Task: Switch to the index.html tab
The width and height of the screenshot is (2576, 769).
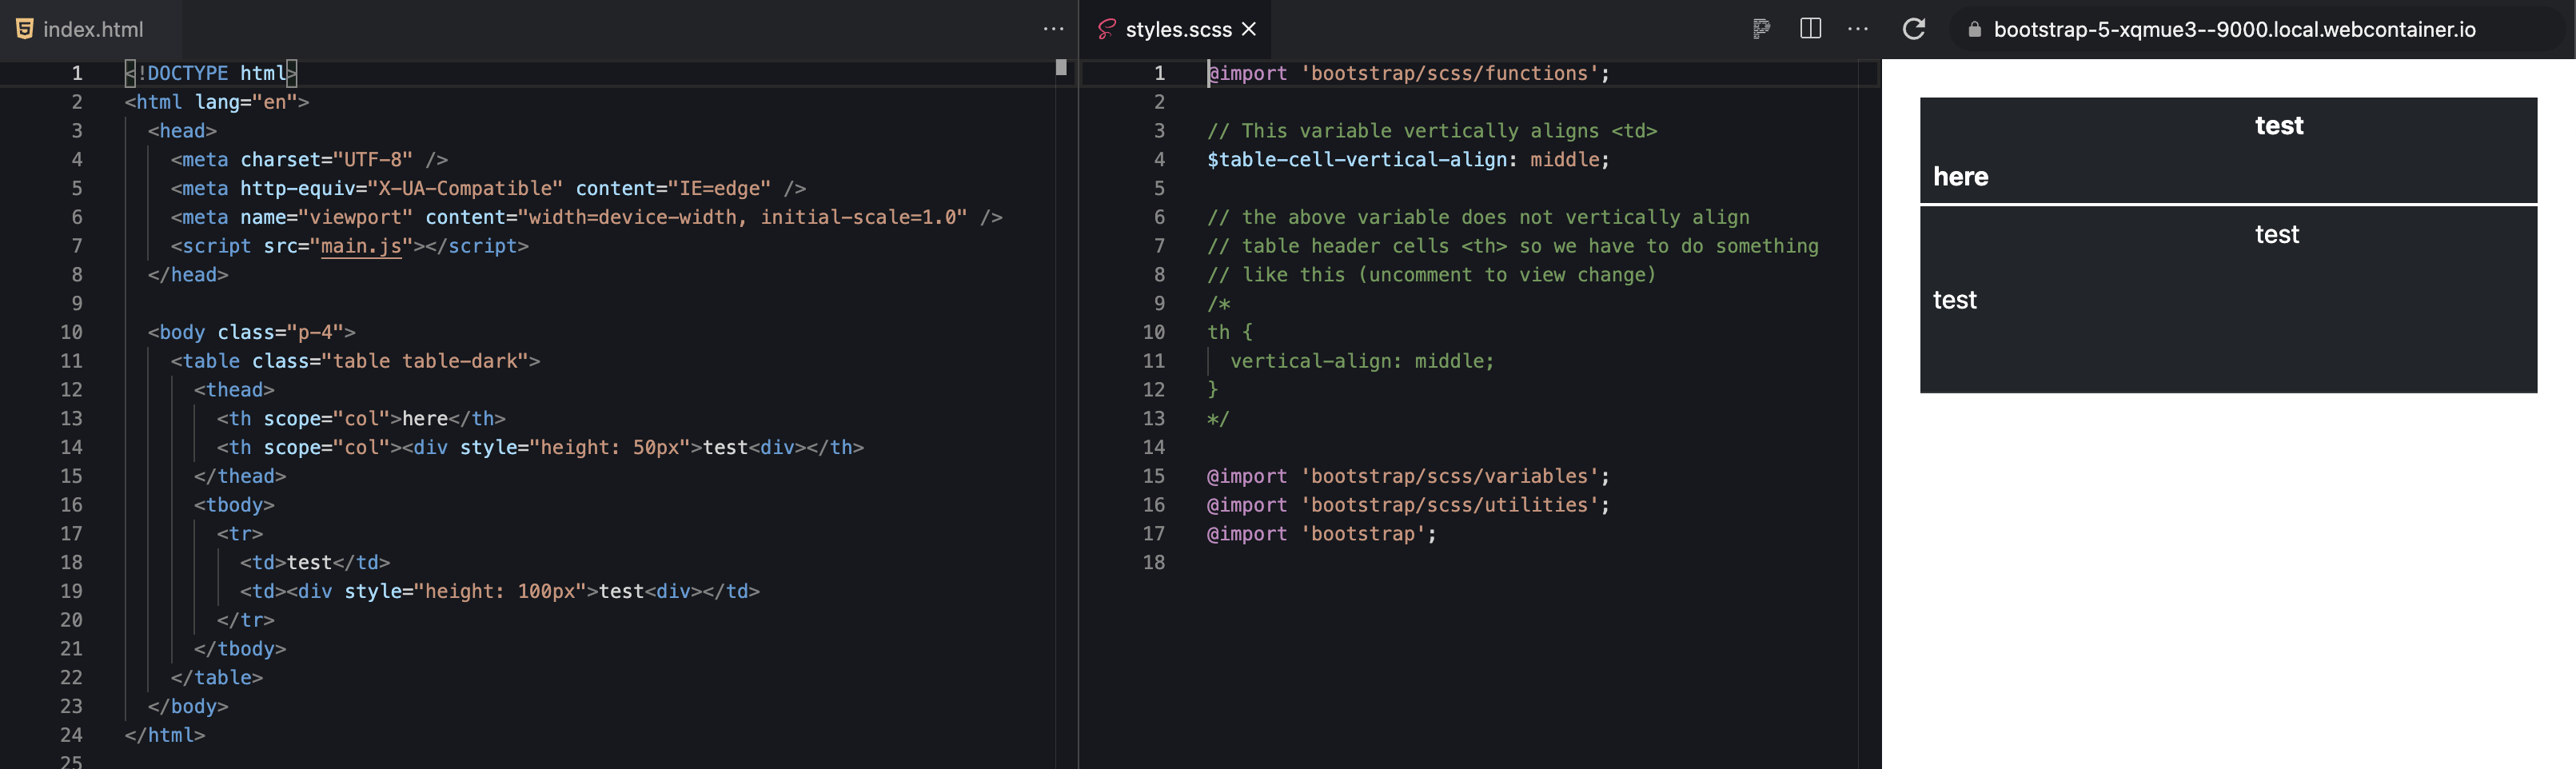Action: coord(93,29)
